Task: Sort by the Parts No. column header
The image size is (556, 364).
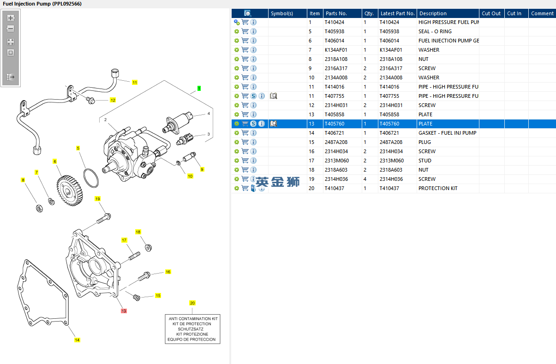Action: 342,13
